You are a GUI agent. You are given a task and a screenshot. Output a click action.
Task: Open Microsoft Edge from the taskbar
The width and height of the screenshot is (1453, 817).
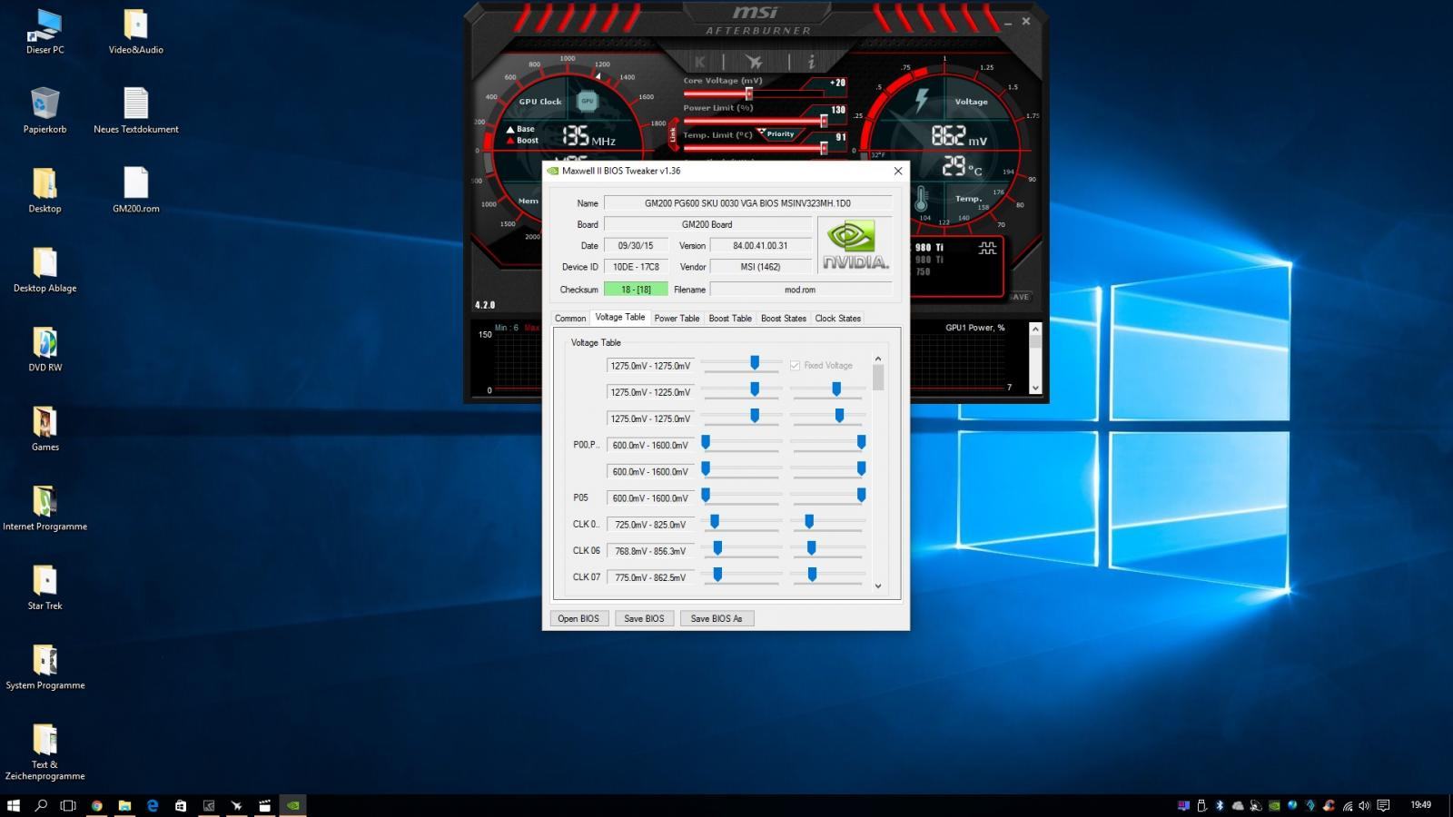[x=153, y=805]
